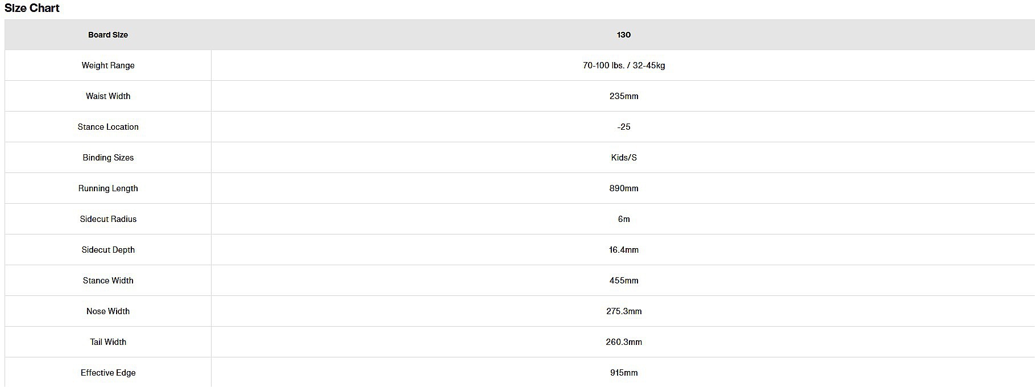
Task: Click the 890mm running length value
Action: [x=624, y=188]
